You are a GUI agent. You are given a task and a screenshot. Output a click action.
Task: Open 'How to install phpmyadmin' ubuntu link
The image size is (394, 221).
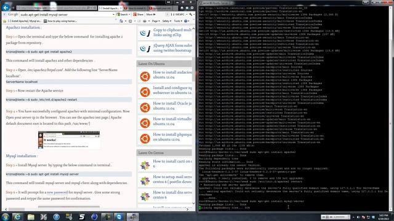point(172,137)
